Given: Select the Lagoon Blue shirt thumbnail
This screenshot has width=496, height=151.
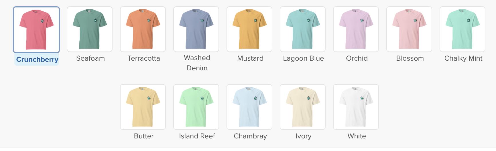Looking at the screenshot, I should [x=303, y=29].
